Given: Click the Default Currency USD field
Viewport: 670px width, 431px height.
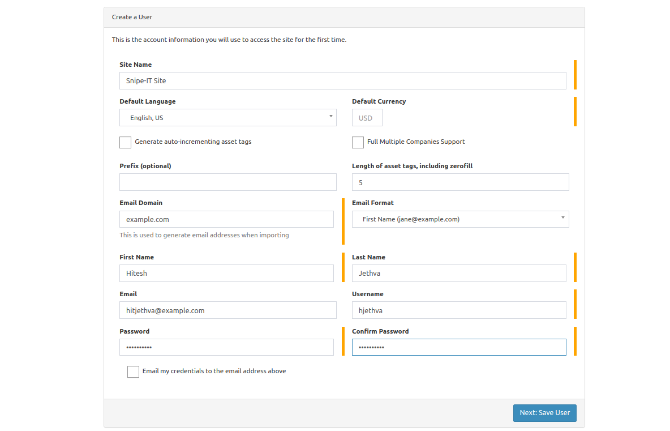Looking at the screenshot, I should tap(367, 118).
